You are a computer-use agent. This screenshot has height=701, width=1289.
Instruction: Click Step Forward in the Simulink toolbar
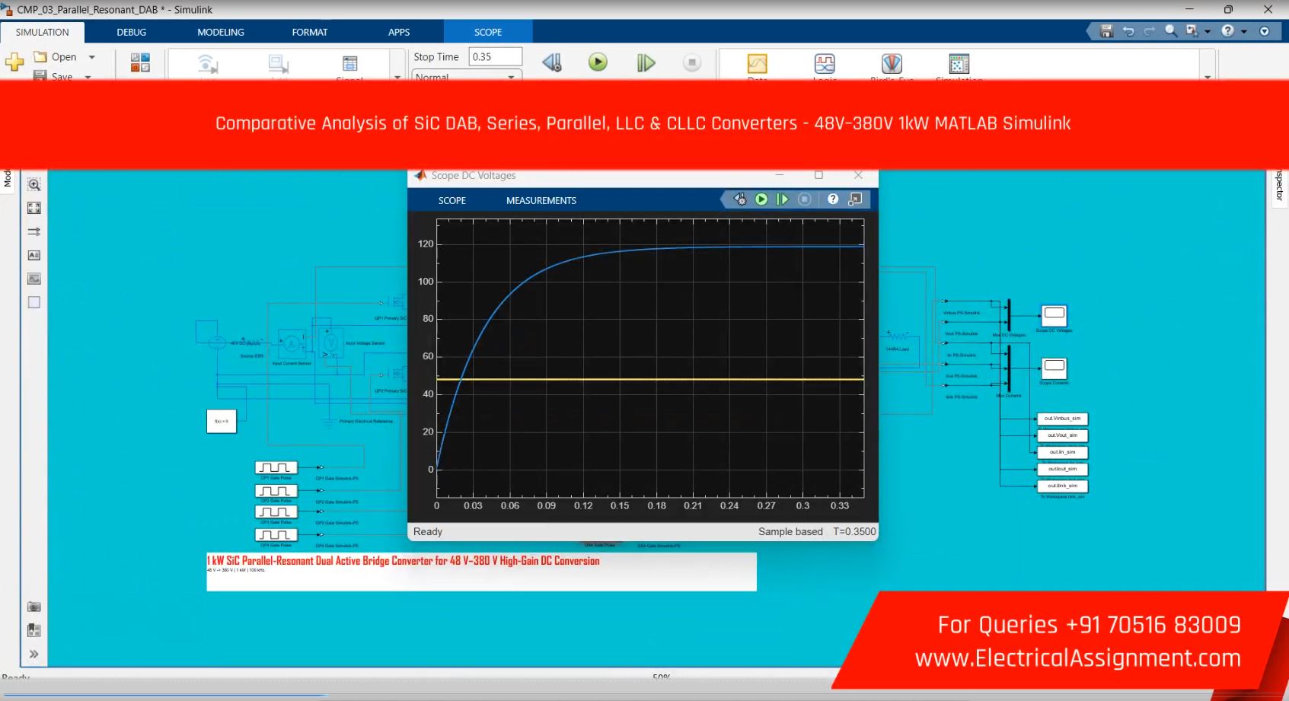coord(646,62)
